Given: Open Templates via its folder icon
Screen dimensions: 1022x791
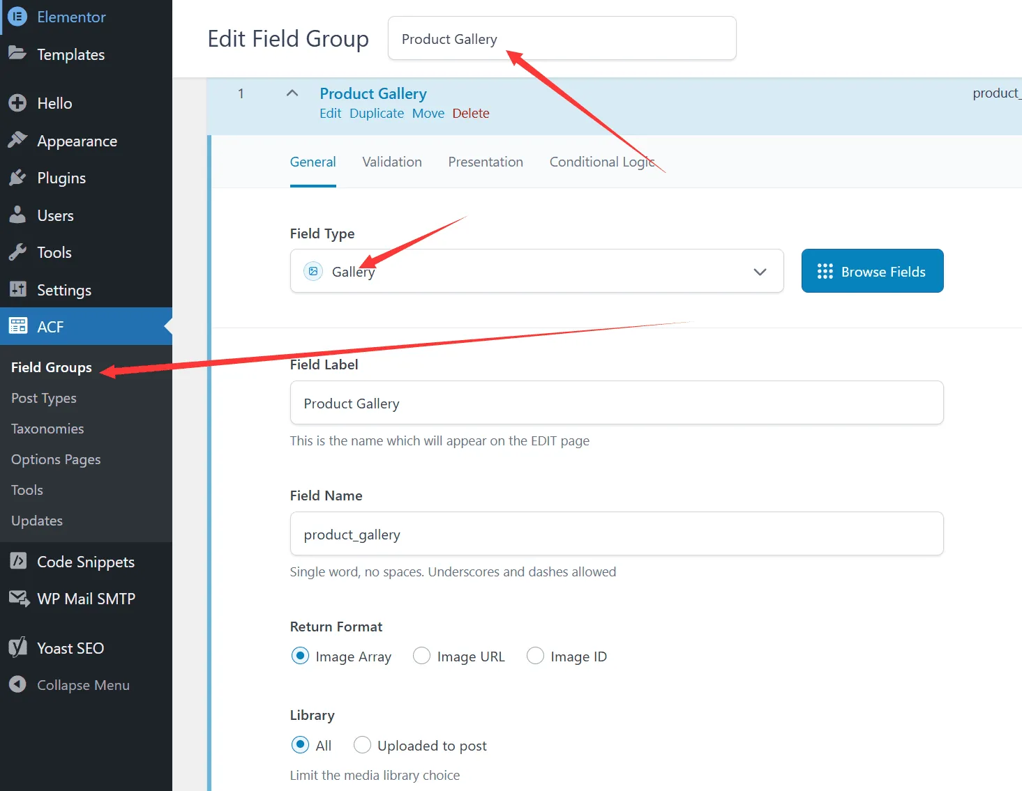Looking at the screenshot, I should (17, 54).
